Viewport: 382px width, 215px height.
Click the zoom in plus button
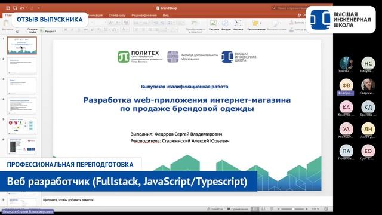point(306,209)
